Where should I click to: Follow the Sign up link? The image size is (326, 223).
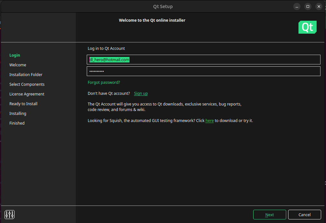[x=141, y=94]
